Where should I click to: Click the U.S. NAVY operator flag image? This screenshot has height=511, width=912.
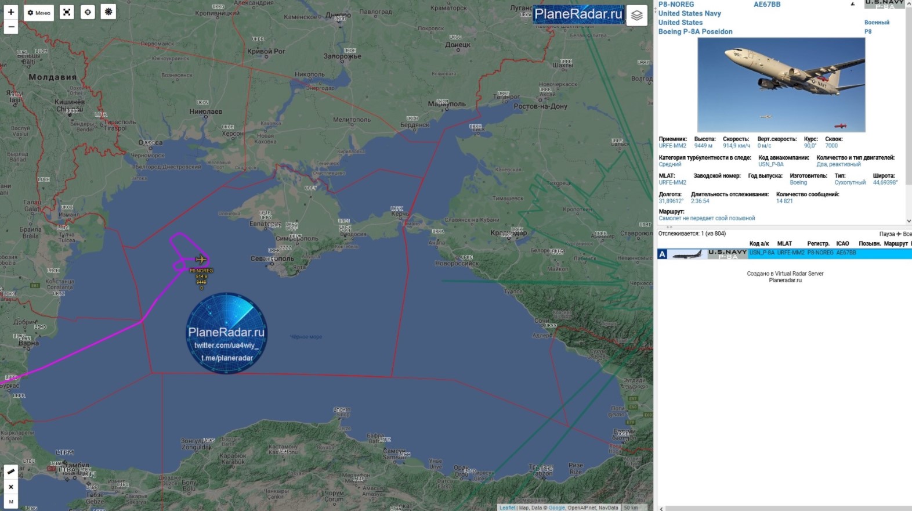[884, 4]
